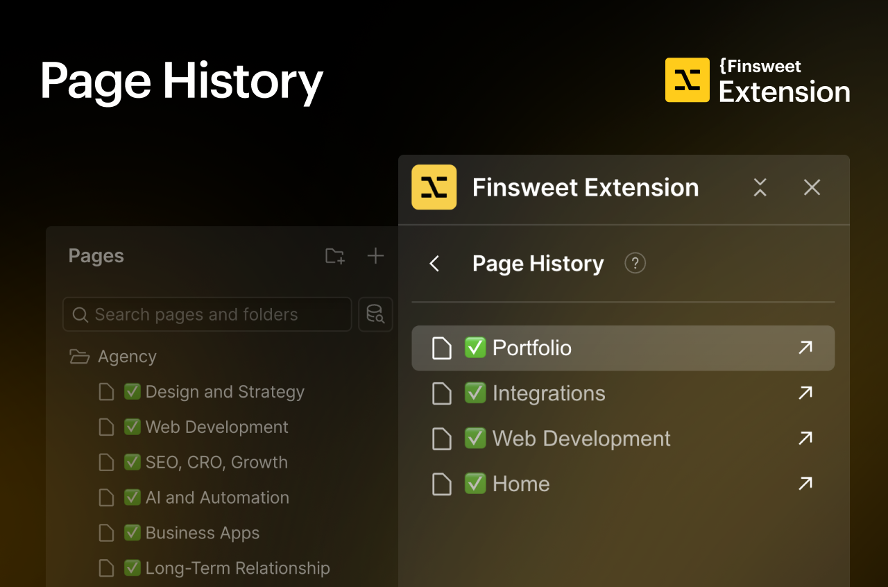Open the help question mark beside Page History

tap(635, 263)
